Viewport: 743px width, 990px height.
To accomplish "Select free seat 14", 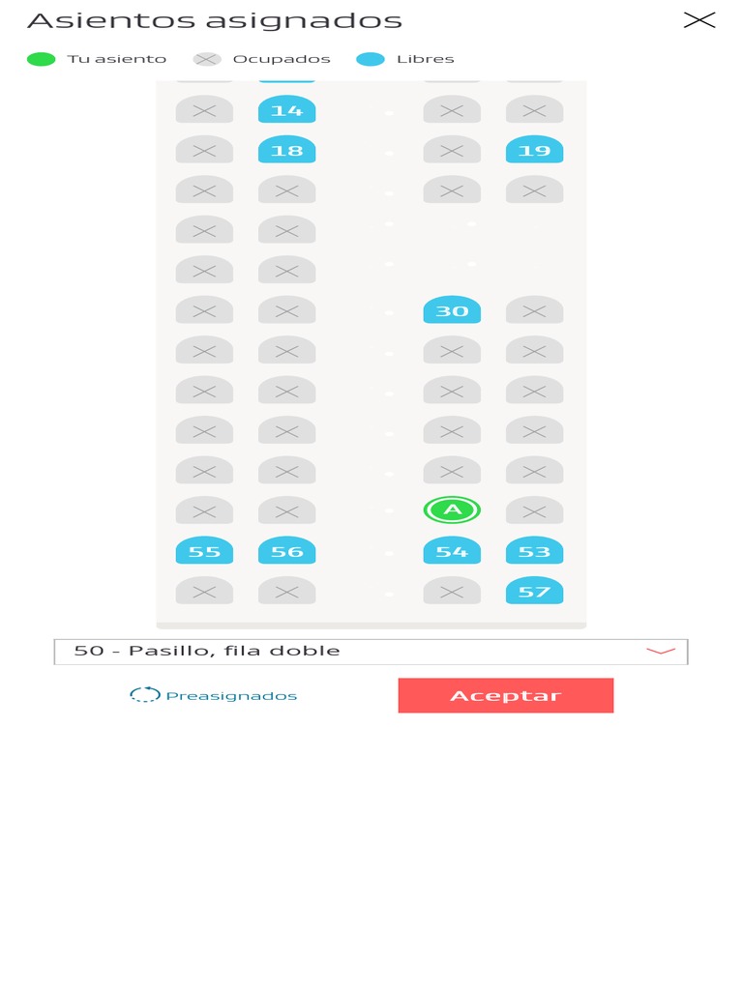I will (286, 110).
